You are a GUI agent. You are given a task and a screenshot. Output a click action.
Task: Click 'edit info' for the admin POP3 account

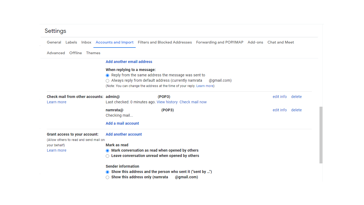279,97
